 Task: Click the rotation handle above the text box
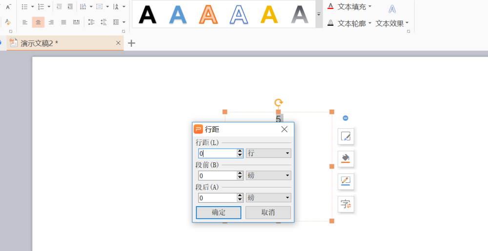coord(279,102)
